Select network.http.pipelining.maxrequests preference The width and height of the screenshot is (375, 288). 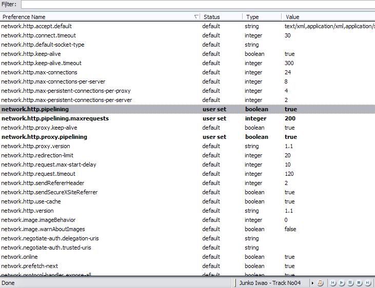click(x=55, y=118)
